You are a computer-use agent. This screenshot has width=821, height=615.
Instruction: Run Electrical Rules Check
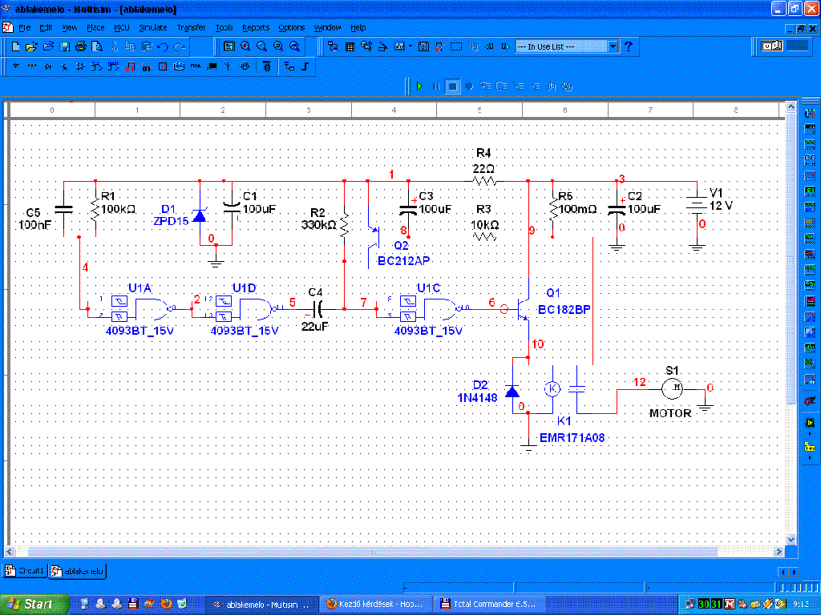(x=440, y=46)
